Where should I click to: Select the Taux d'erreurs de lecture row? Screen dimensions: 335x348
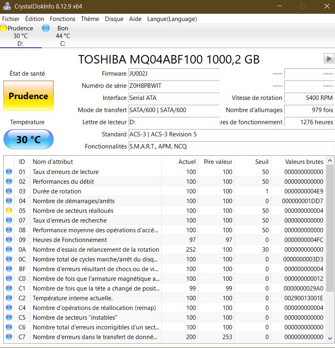click(x=165, y=172)
